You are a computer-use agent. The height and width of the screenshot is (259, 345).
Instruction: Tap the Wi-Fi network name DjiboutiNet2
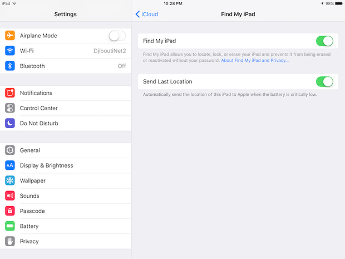110,51
